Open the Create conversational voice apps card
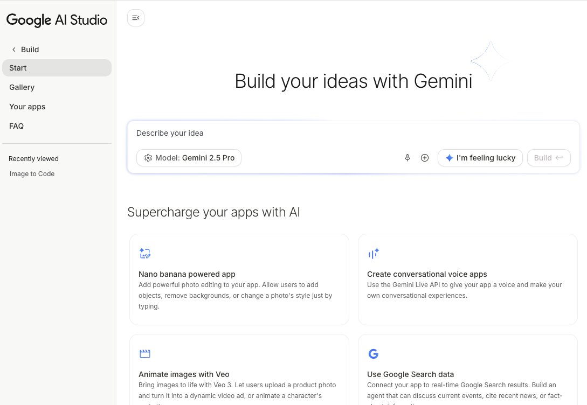 click(x=467, y=280)
